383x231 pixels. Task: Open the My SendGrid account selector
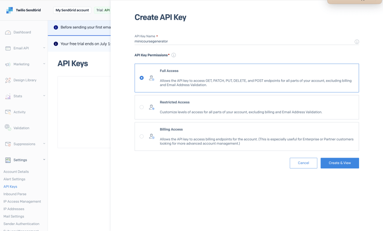point(72,10)
